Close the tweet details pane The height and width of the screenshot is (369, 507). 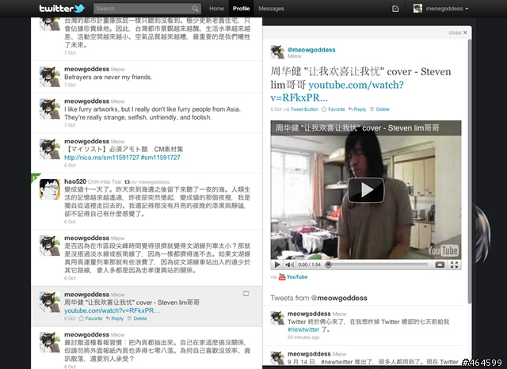pos(458,32)
